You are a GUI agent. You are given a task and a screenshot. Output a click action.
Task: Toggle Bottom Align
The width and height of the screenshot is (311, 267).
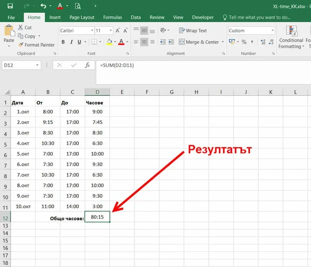point(152,31)
